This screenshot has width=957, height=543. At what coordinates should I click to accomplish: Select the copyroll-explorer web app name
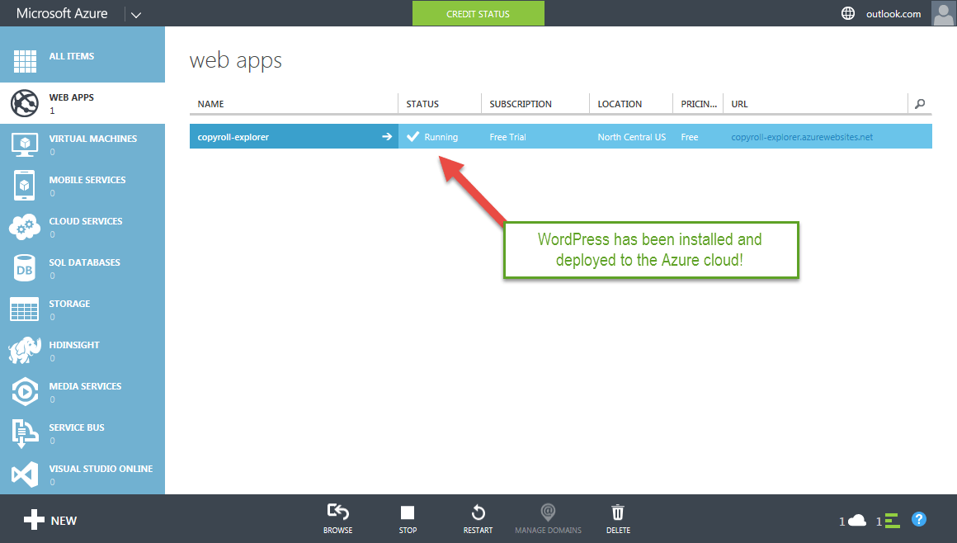(233, 137)
